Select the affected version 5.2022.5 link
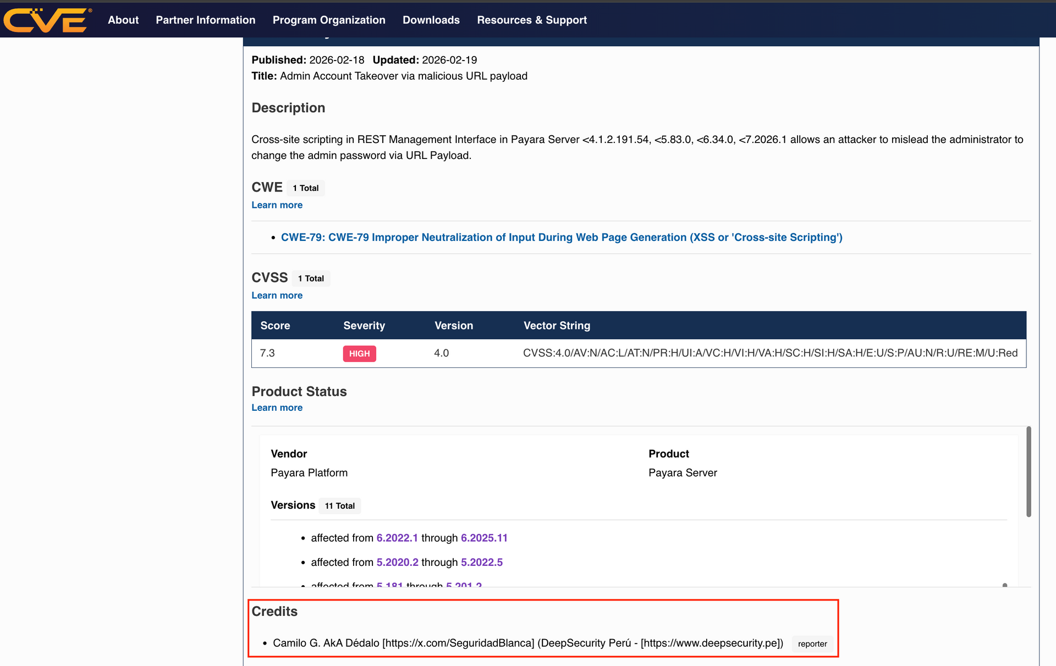 pos(481,562)
